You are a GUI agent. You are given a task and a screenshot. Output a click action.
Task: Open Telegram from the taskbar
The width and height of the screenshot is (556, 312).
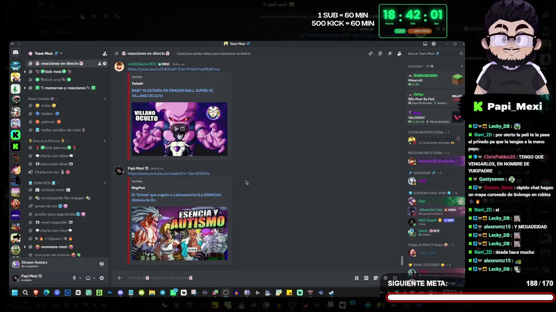(162, 292)
